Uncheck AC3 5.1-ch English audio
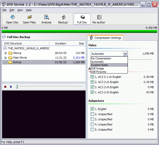The width and height of the screenshot is (159, 145). [x=93, y=77]
